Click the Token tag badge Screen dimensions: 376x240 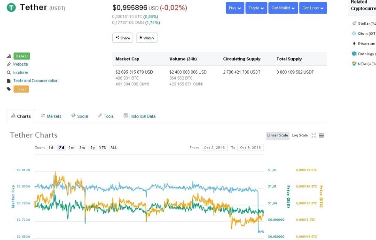pyautogui.click(x=21, y=89)
